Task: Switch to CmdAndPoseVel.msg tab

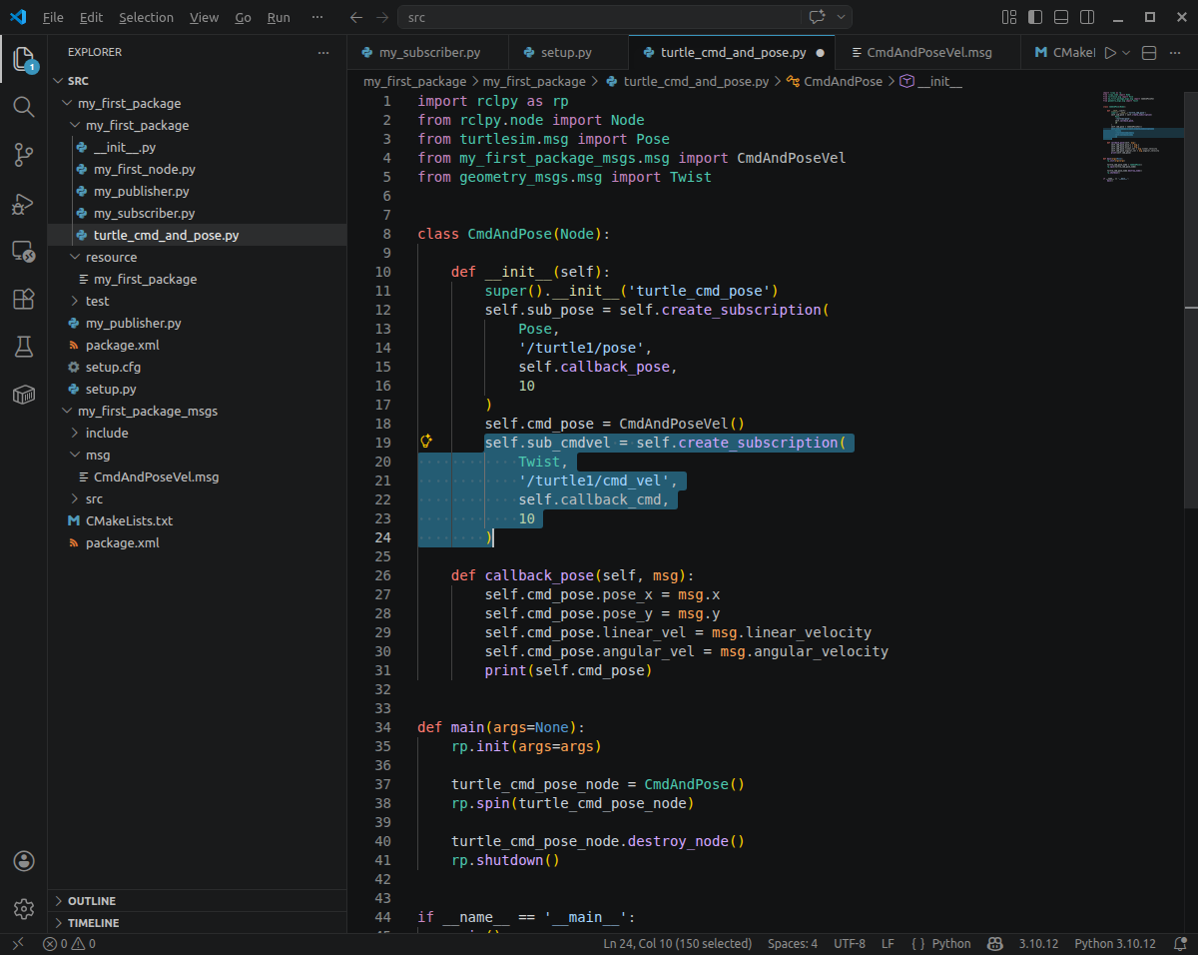Action: [929, 53]
